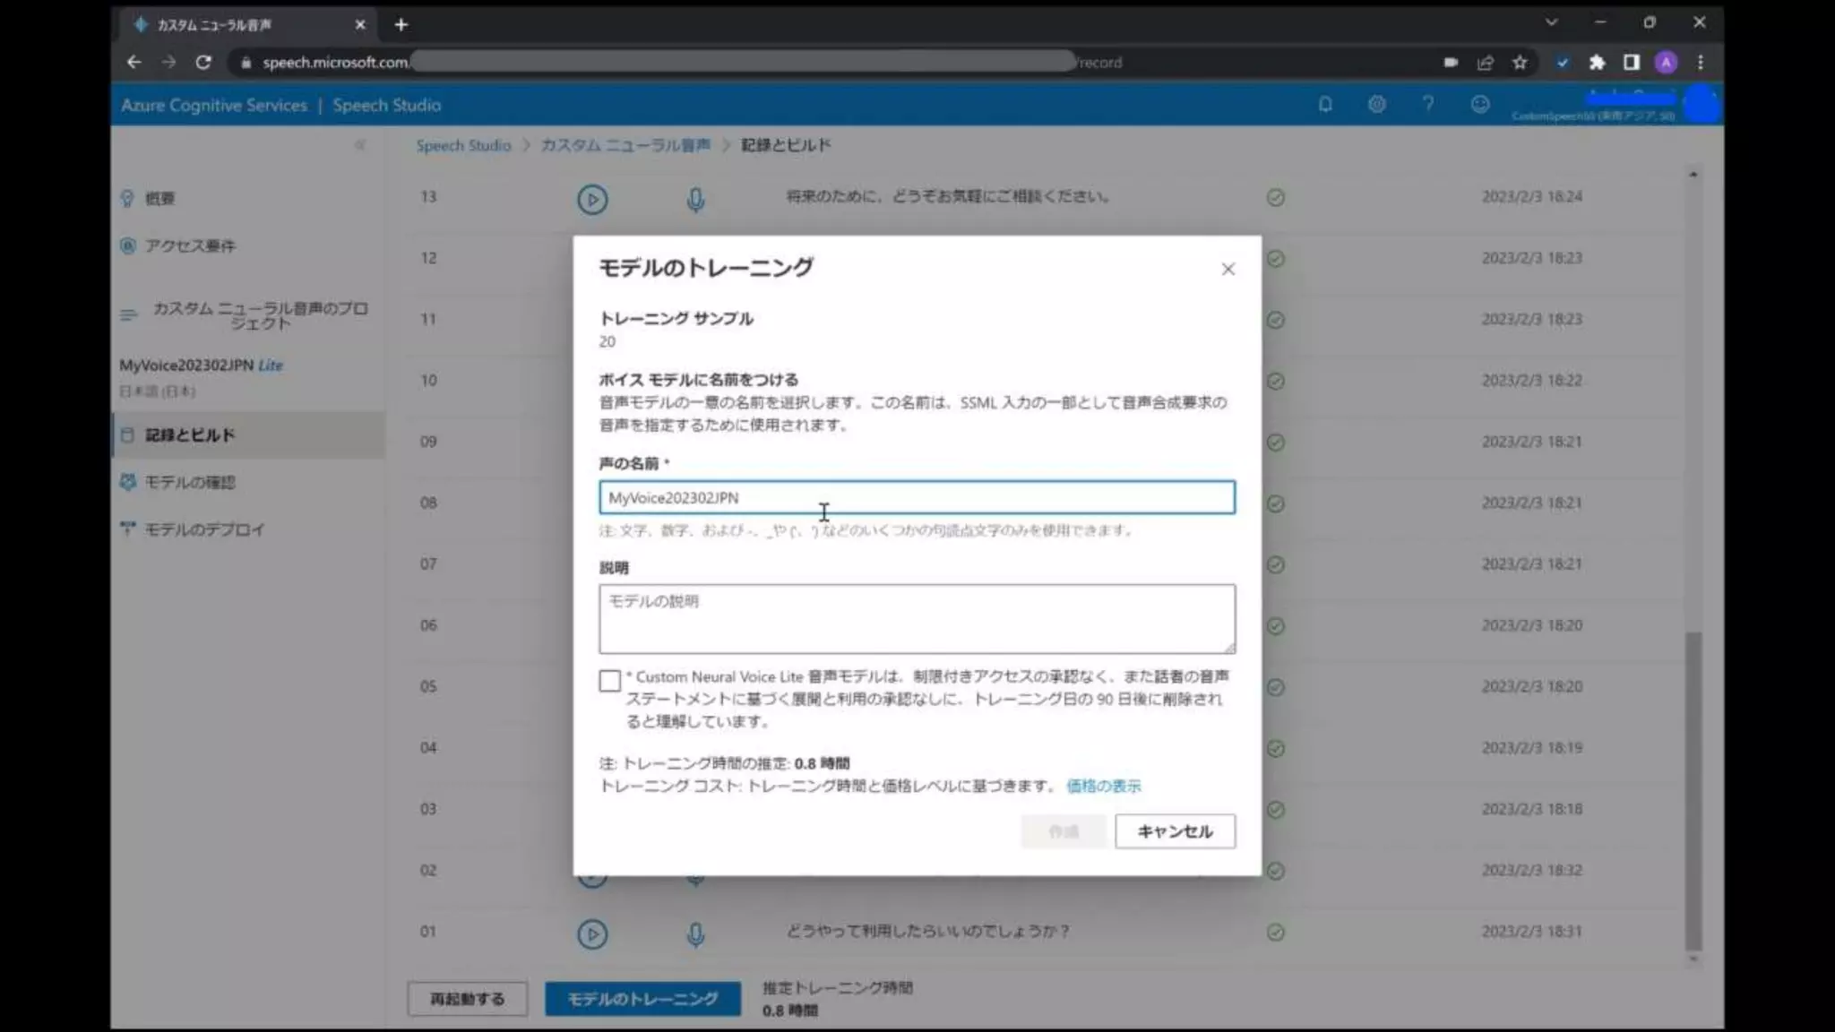Click the モデルの説明 description box
1835x1032 pixels.
916,618
